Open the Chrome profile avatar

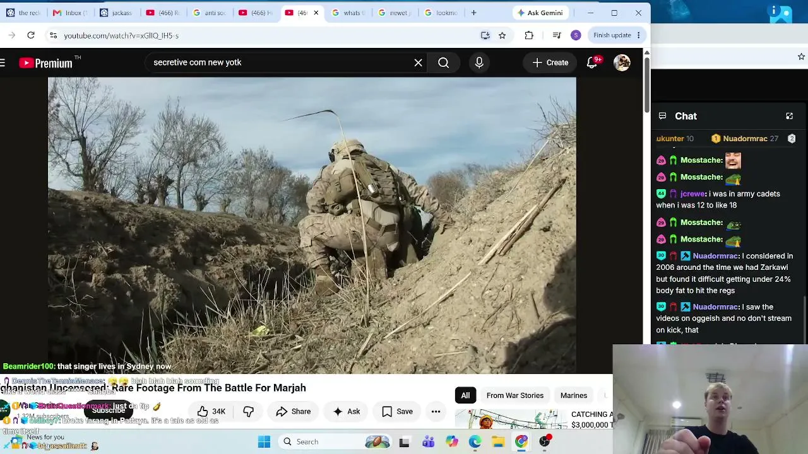pos(576,35)
